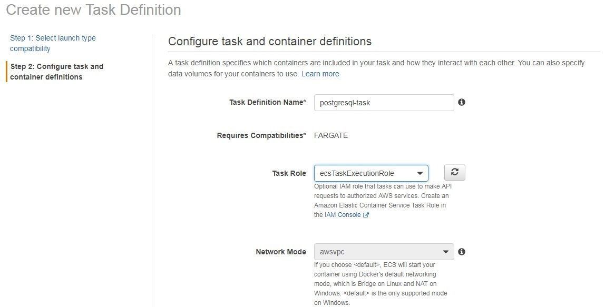Click the refresh icon next to Task Role
This screenshot has height=307, width=605.
coord(454,172)
